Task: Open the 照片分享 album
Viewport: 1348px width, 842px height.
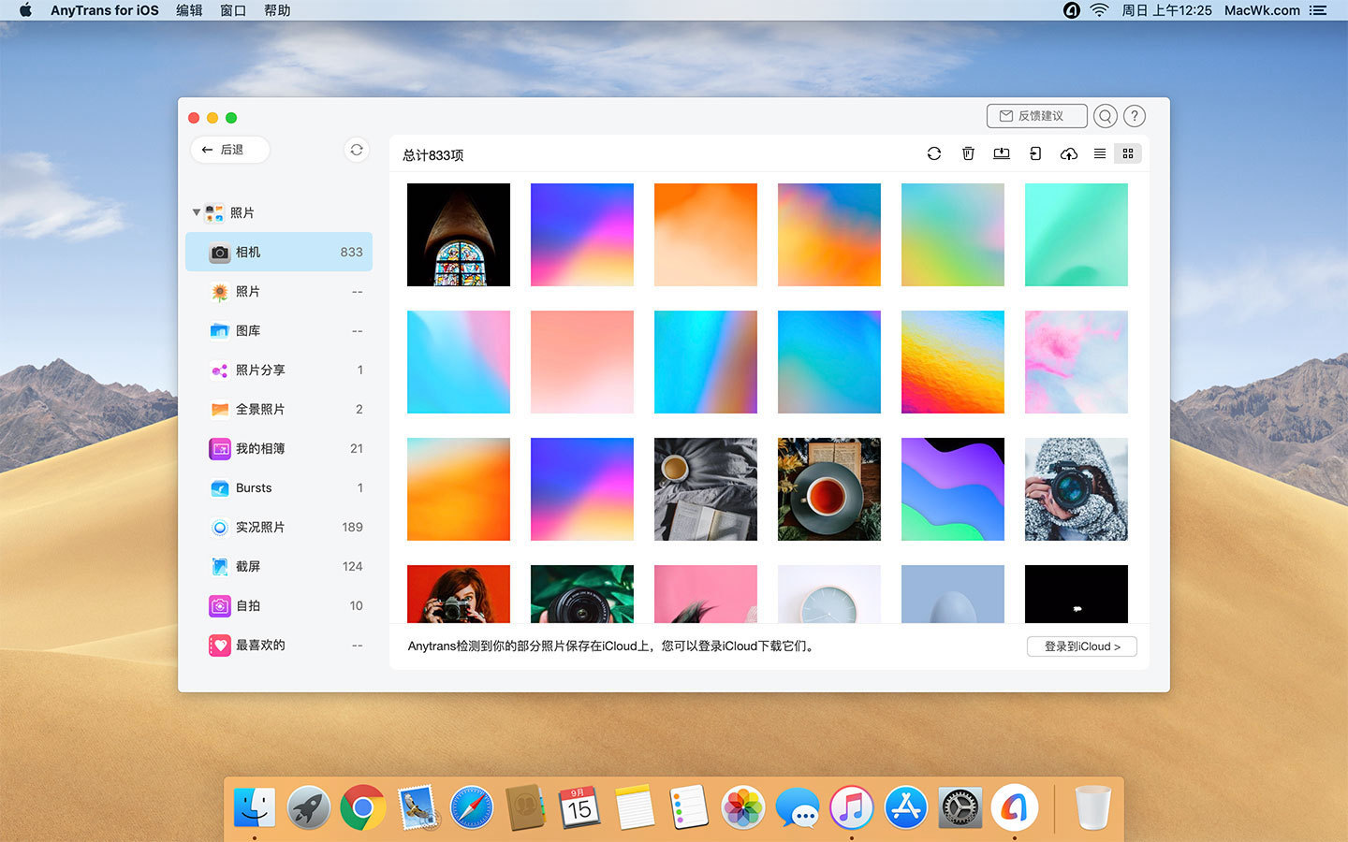Action: pos(279,370)
